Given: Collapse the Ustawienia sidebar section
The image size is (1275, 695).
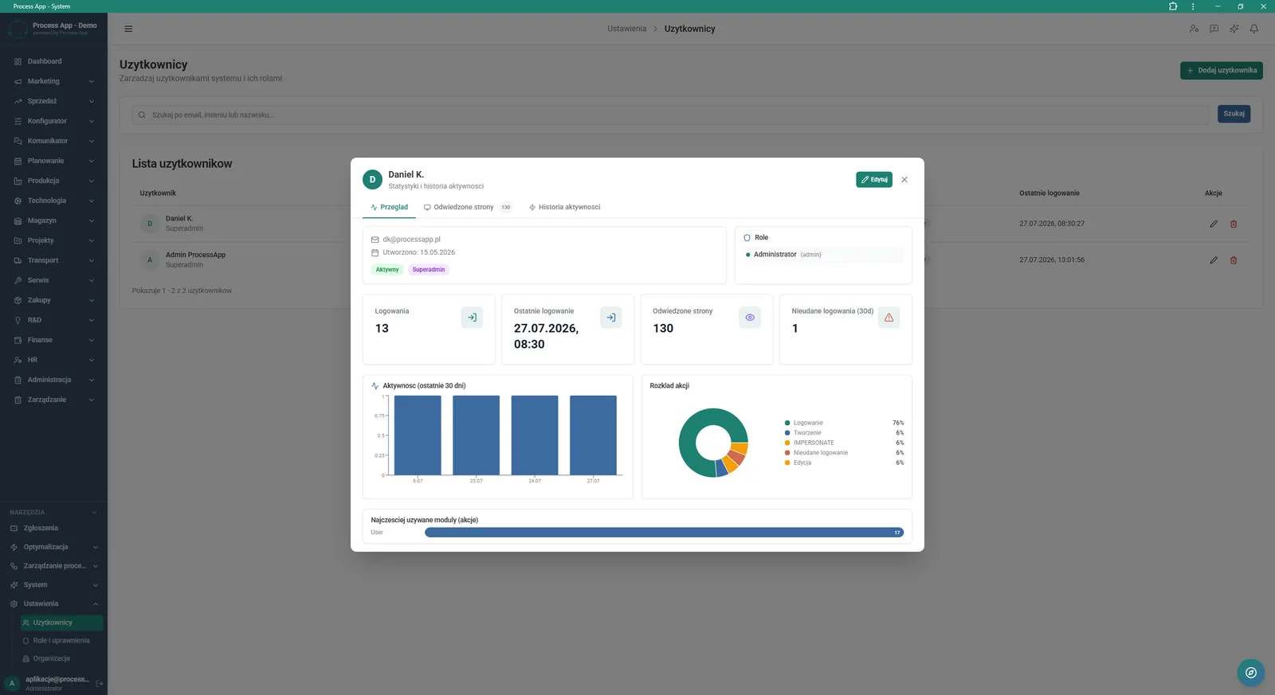Looking at the screenshot, I should (x=53, y=603).
